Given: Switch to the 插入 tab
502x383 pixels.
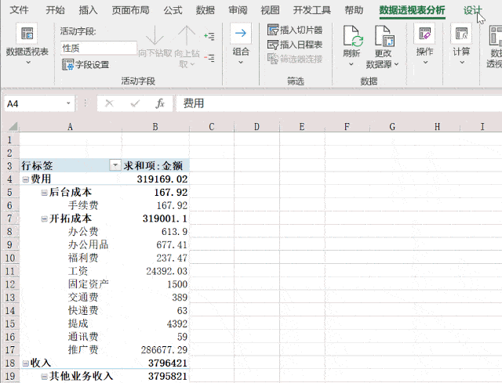Looking at the screenshot, I should [88, 10].
